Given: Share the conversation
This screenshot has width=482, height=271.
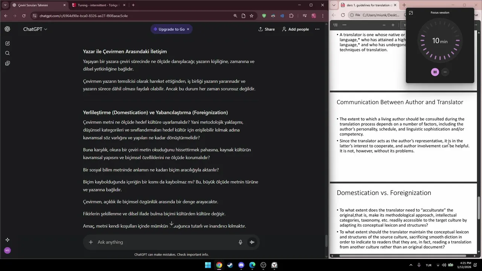Looking at the screenshot, I should point(267,29).
